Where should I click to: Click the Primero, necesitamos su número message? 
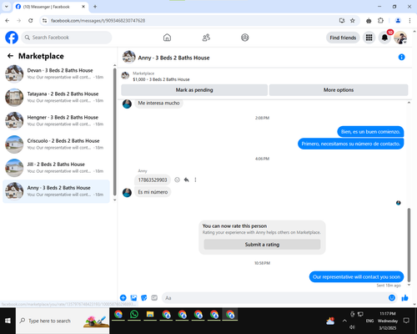(x=351, y=144)
